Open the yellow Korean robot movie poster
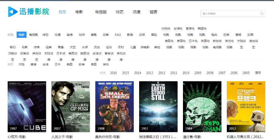 tap(246, 107)
